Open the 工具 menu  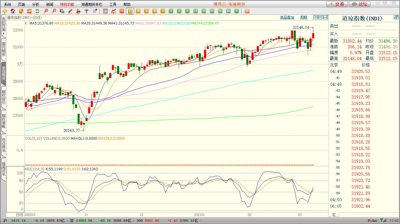coord(113,4)
